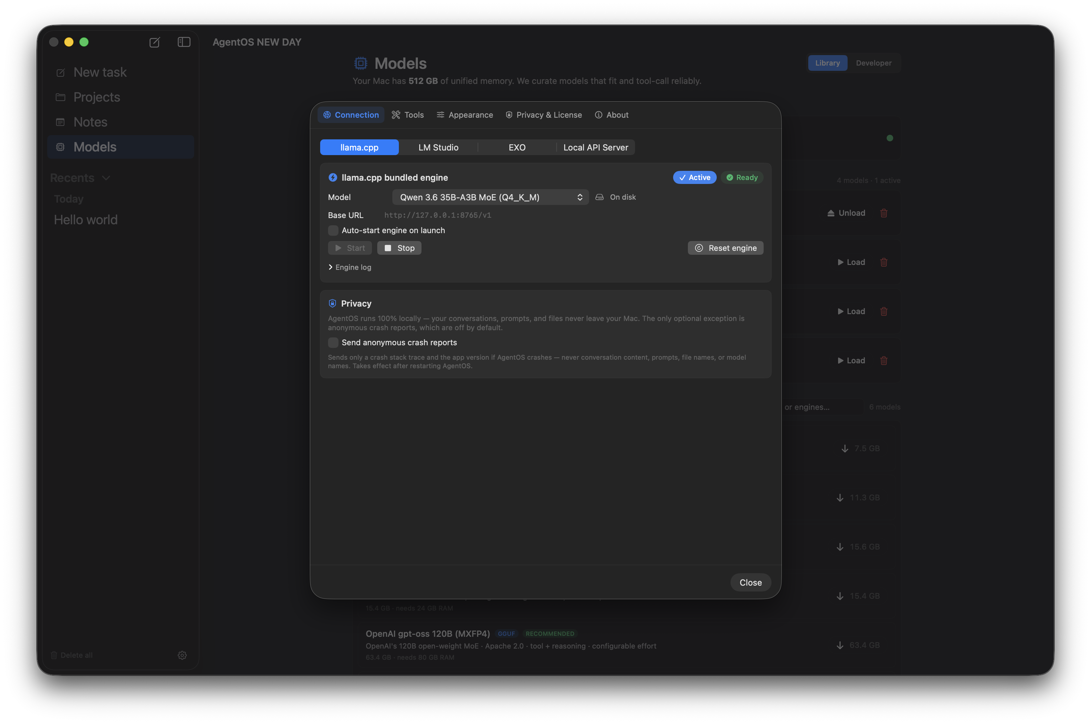Open the Privacy & License tab
The image size is (1091, 724).
(x=543, y=114)
